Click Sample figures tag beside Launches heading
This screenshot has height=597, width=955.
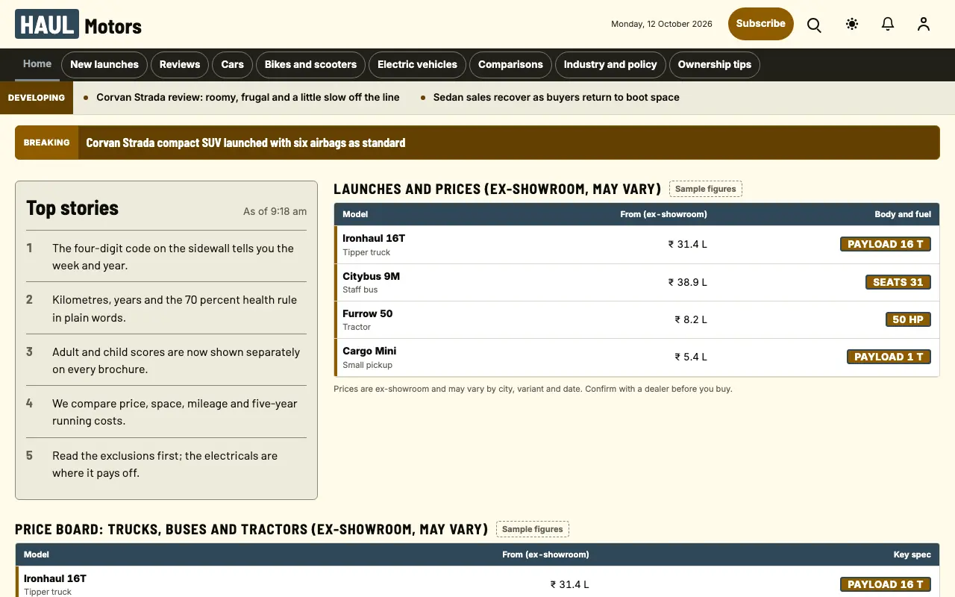point(706,189)
